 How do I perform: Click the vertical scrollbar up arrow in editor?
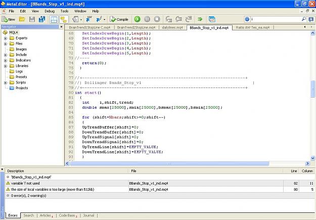pos(313,33)
